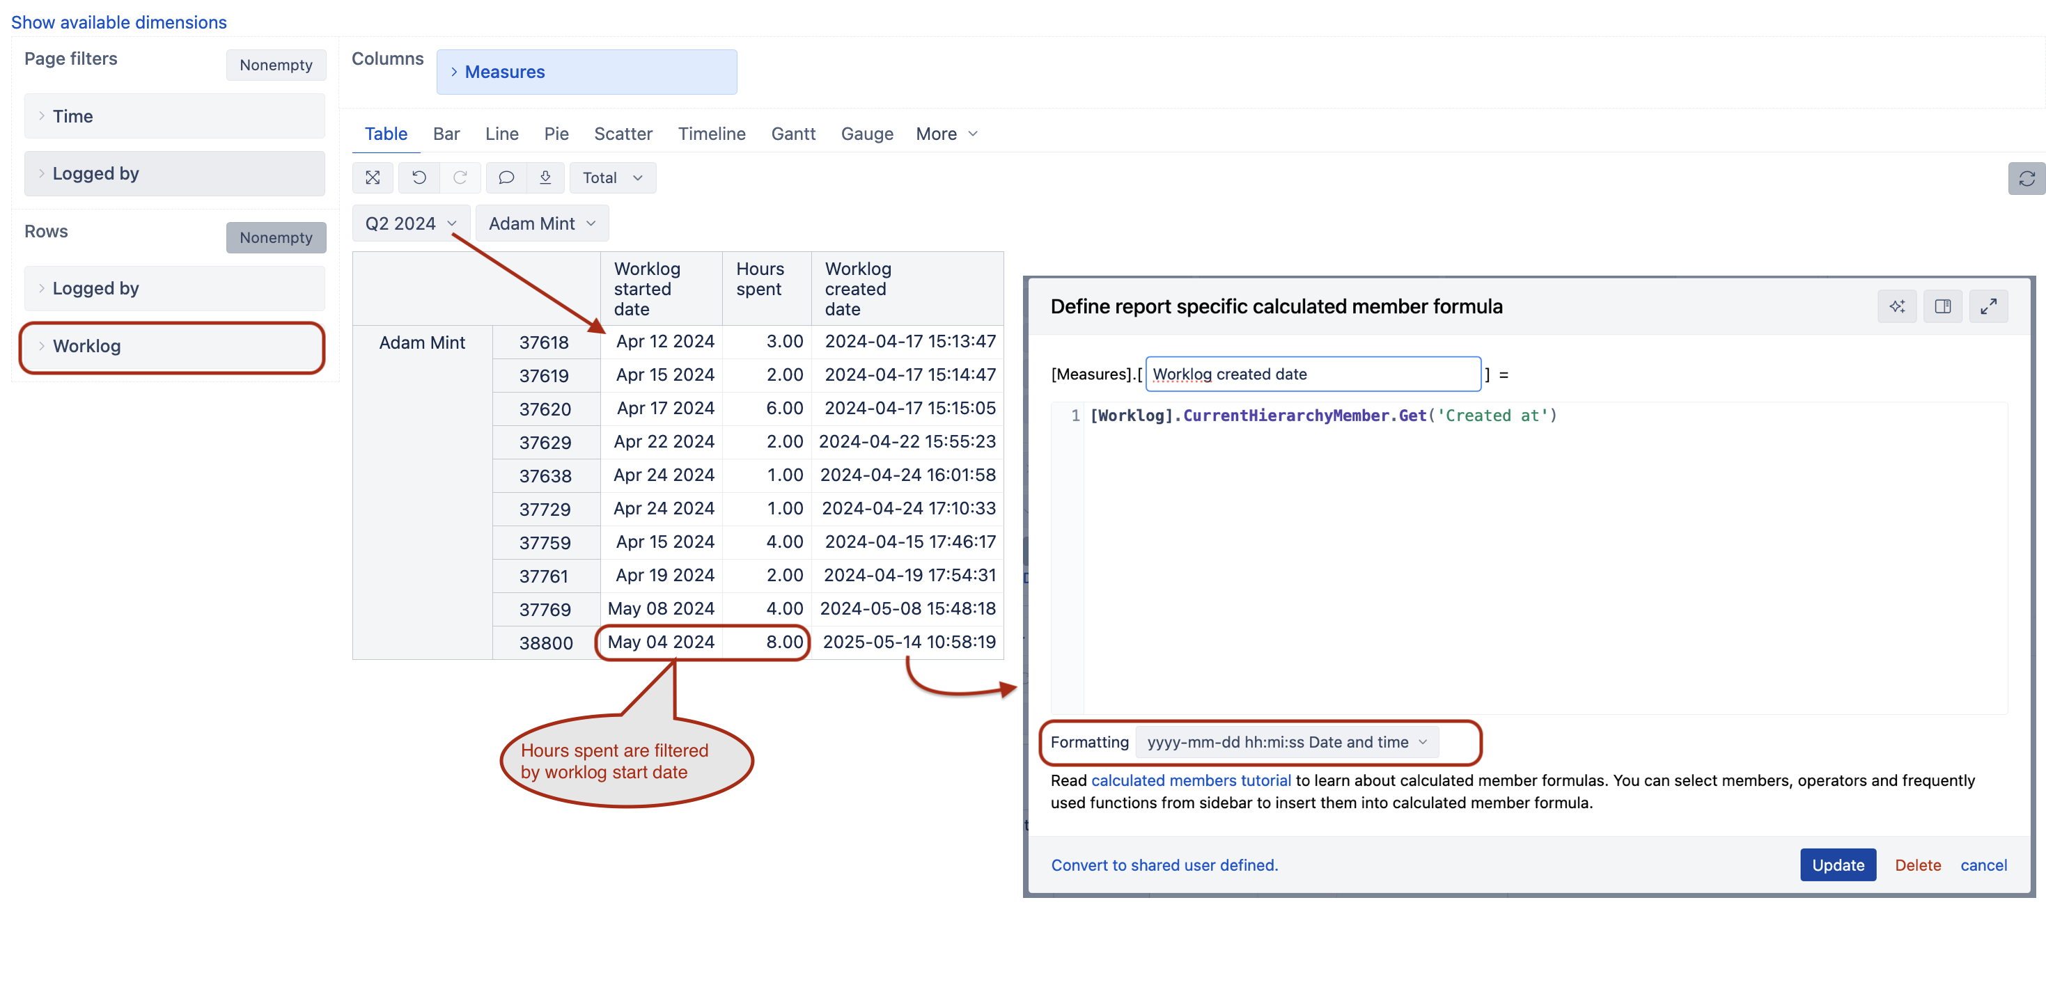
Task: Click worklog row 37620
Action: point(546,410)
